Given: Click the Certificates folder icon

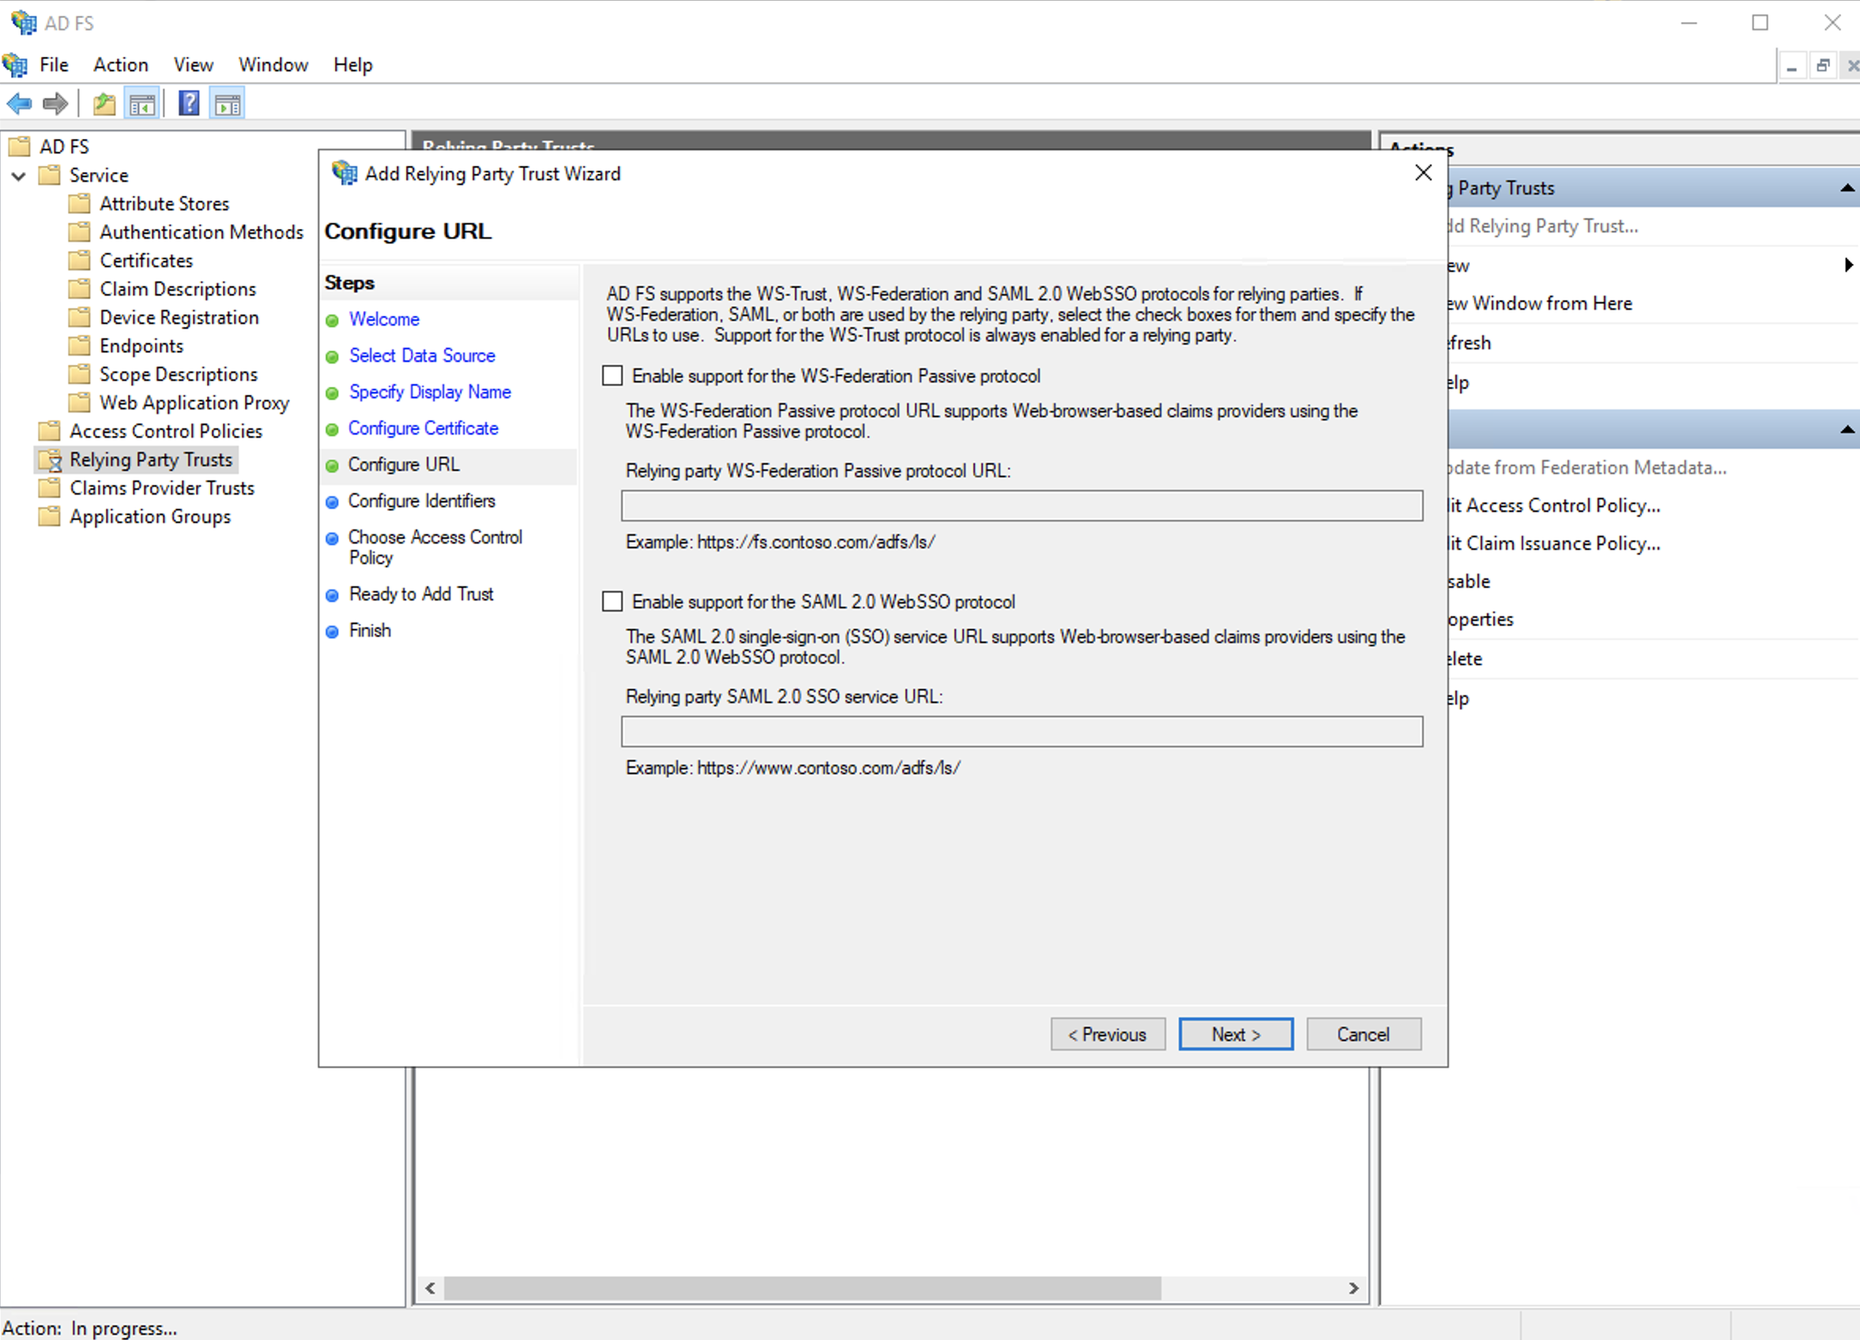Looking at the screenshot, I should 80,260.
